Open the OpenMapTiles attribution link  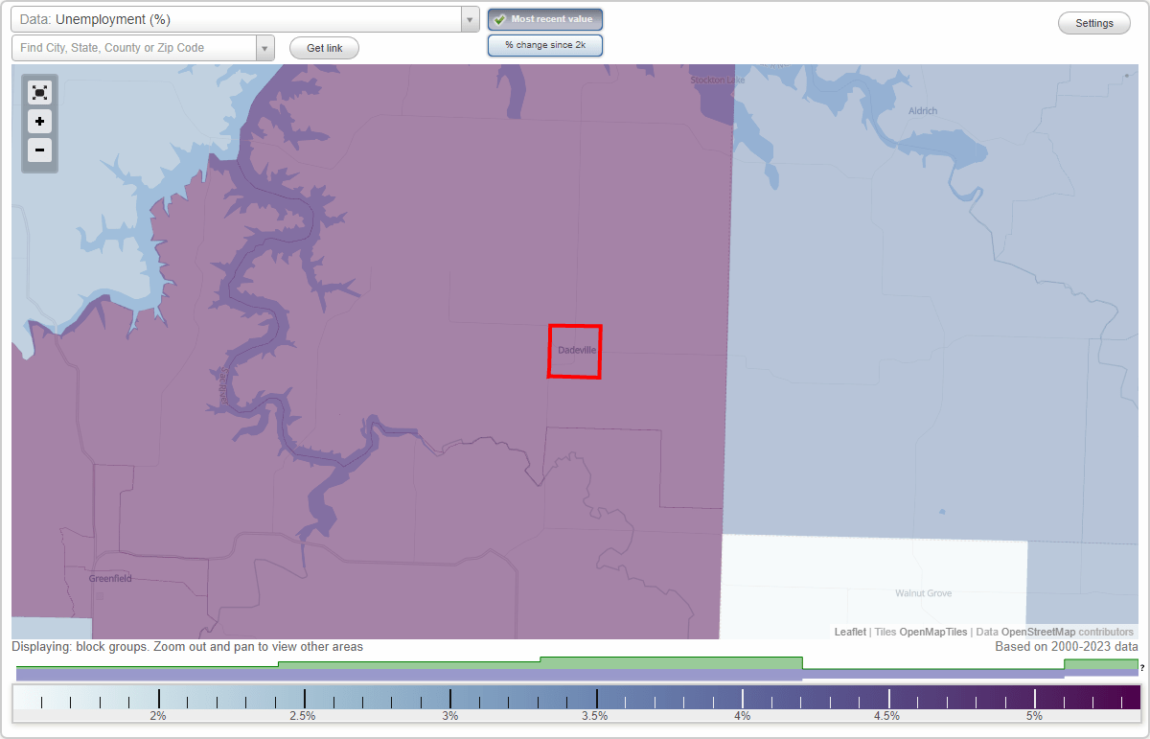pos(933,633)
